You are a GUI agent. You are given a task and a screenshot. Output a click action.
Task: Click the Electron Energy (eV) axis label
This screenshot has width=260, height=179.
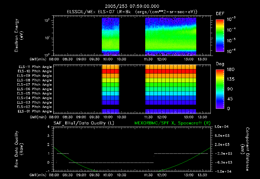click(19, 35)
